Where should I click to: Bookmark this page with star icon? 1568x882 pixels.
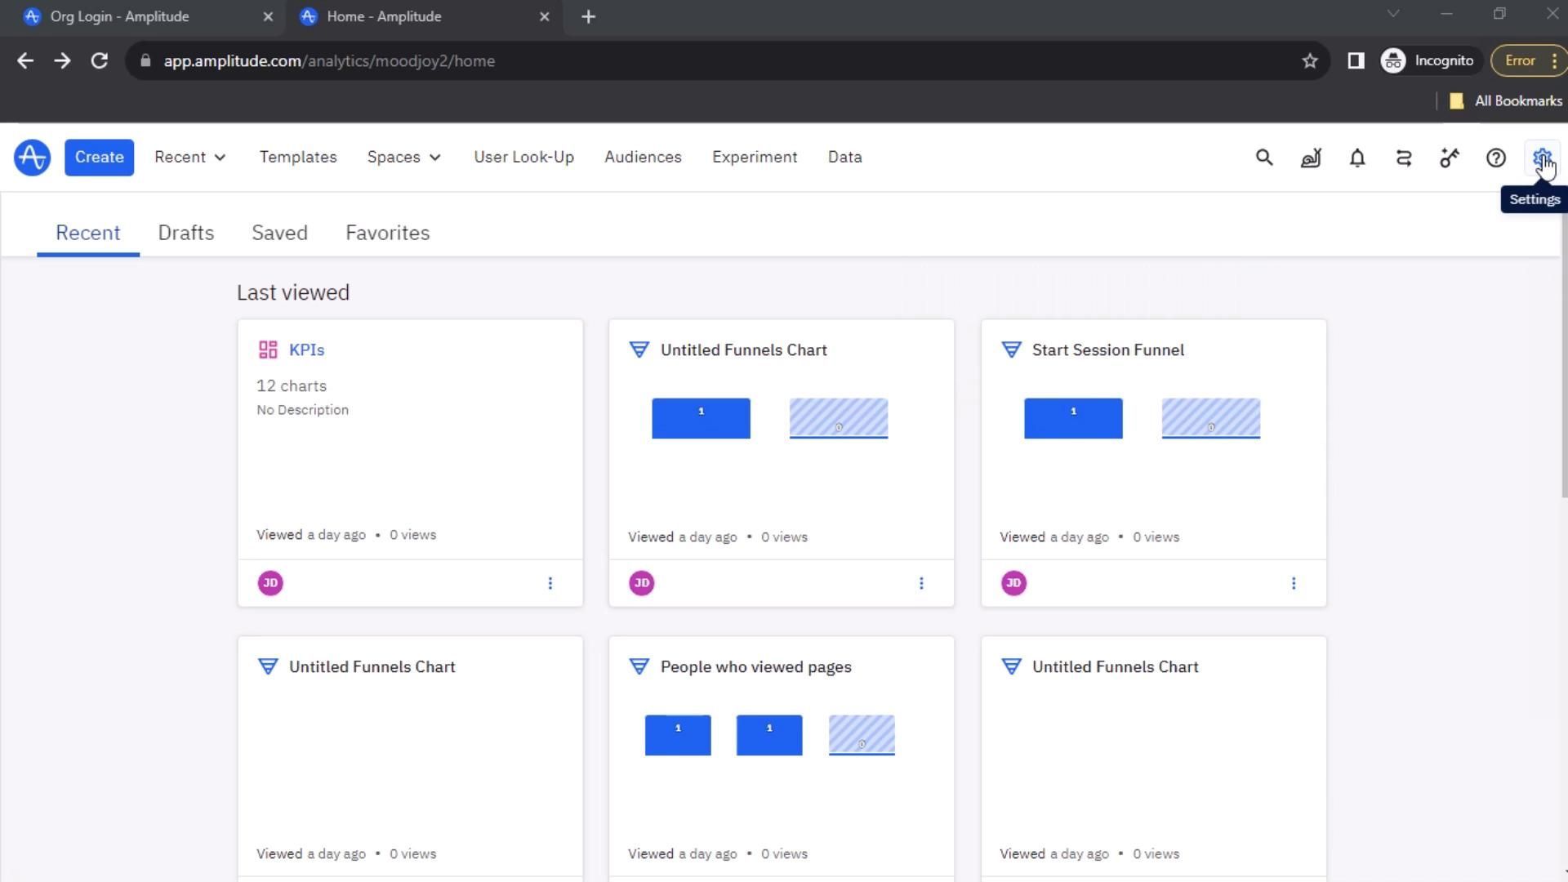(1309, 61)
